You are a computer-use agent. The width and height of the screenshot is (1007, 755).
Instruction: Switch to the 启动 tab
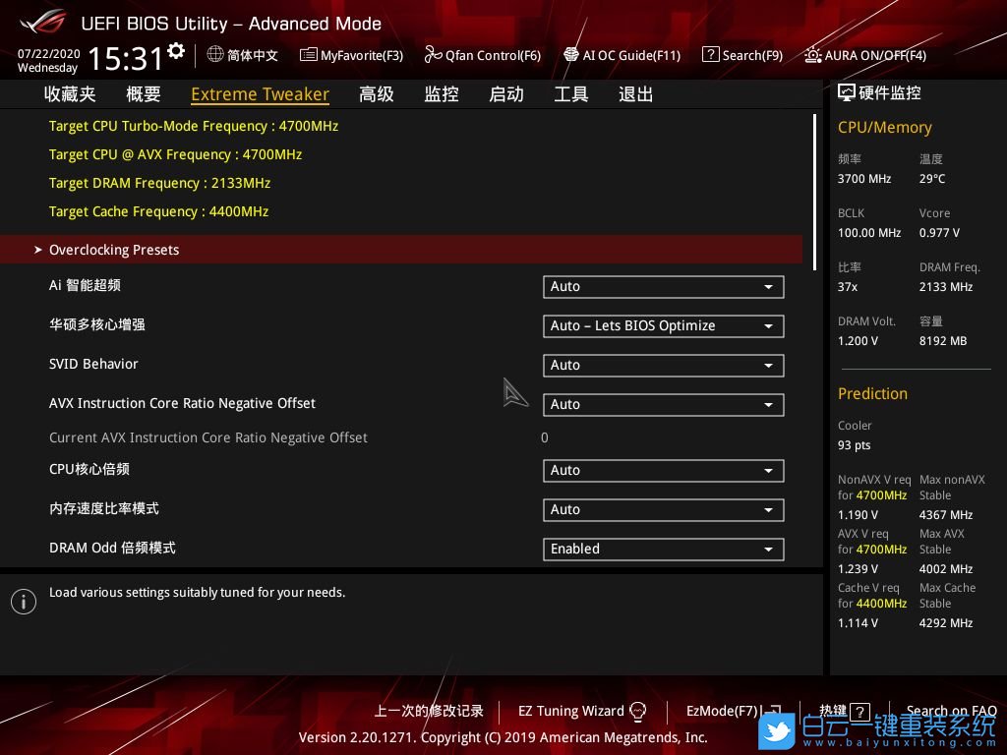(506, 94)
